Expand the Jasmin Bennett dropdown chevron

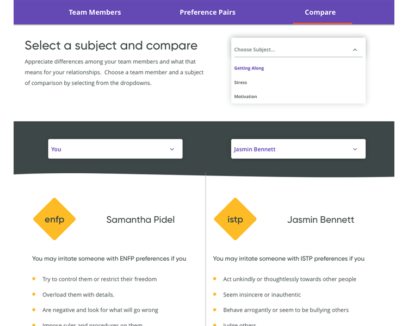355,149
